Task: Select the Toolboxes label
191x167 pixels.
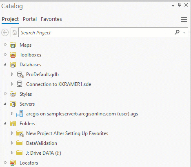Action: pos(30,55)
